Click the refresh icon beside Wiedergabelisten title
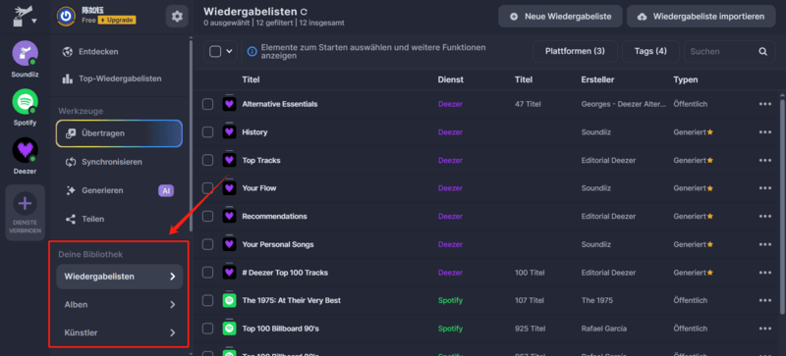Screen dimensions: 786x356 tap(304, 12)
